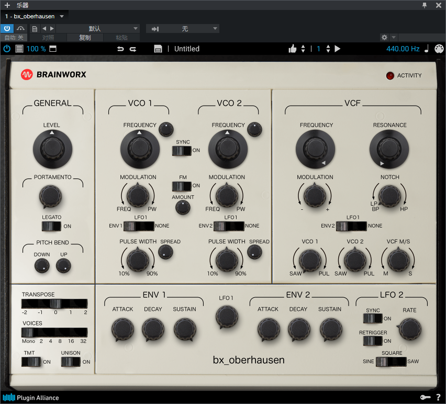Click the GENERAL LEVEL knob
Viewport: 446px width, 404px height.
(x=52, y=149)
